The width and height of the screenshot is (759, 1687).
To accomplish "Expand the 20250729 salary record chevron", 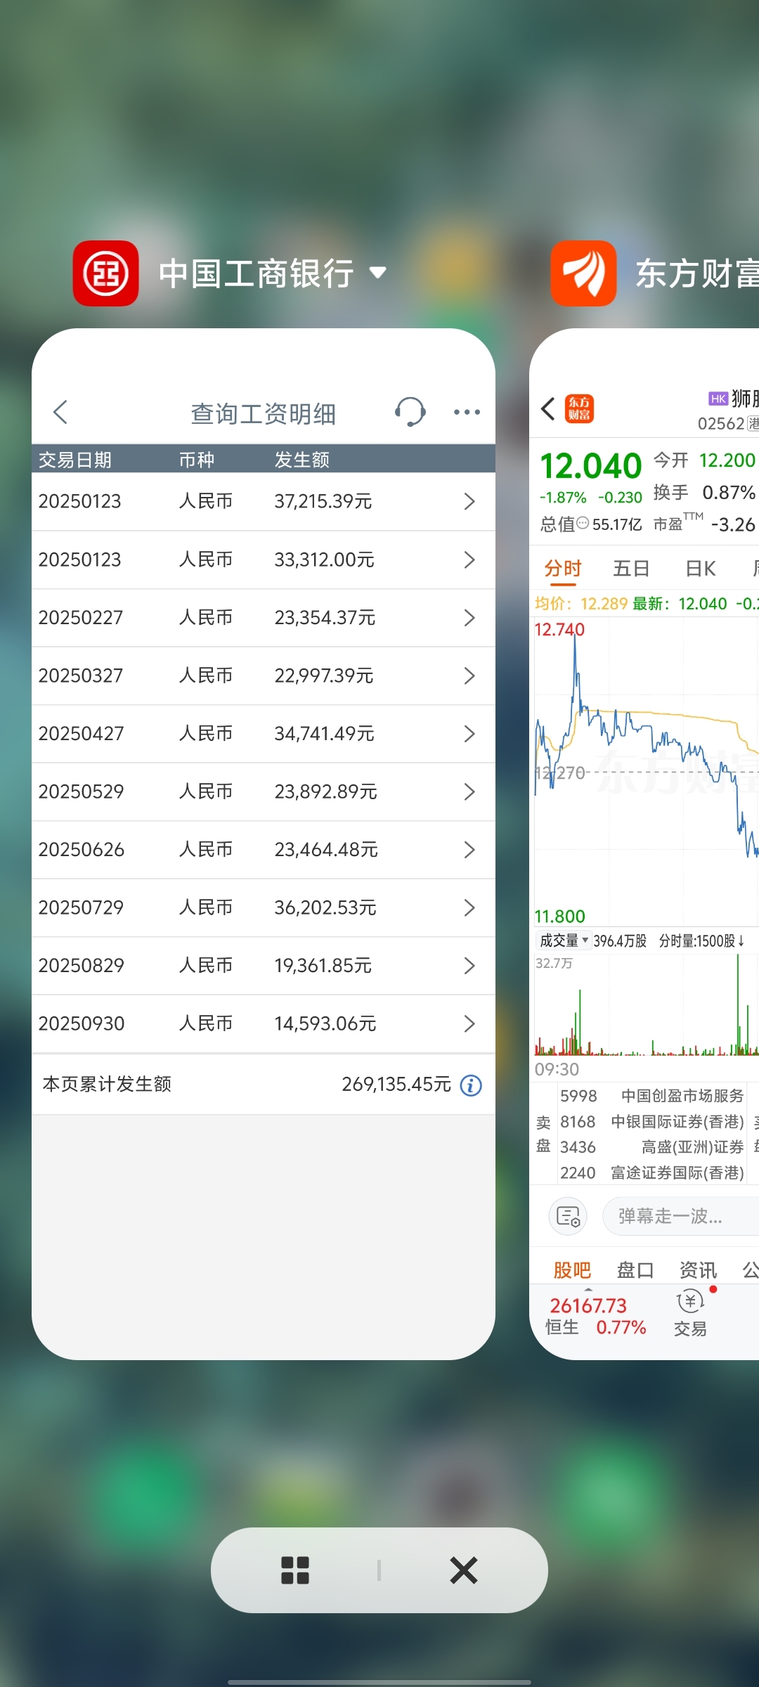I will (x=469, y=907).
